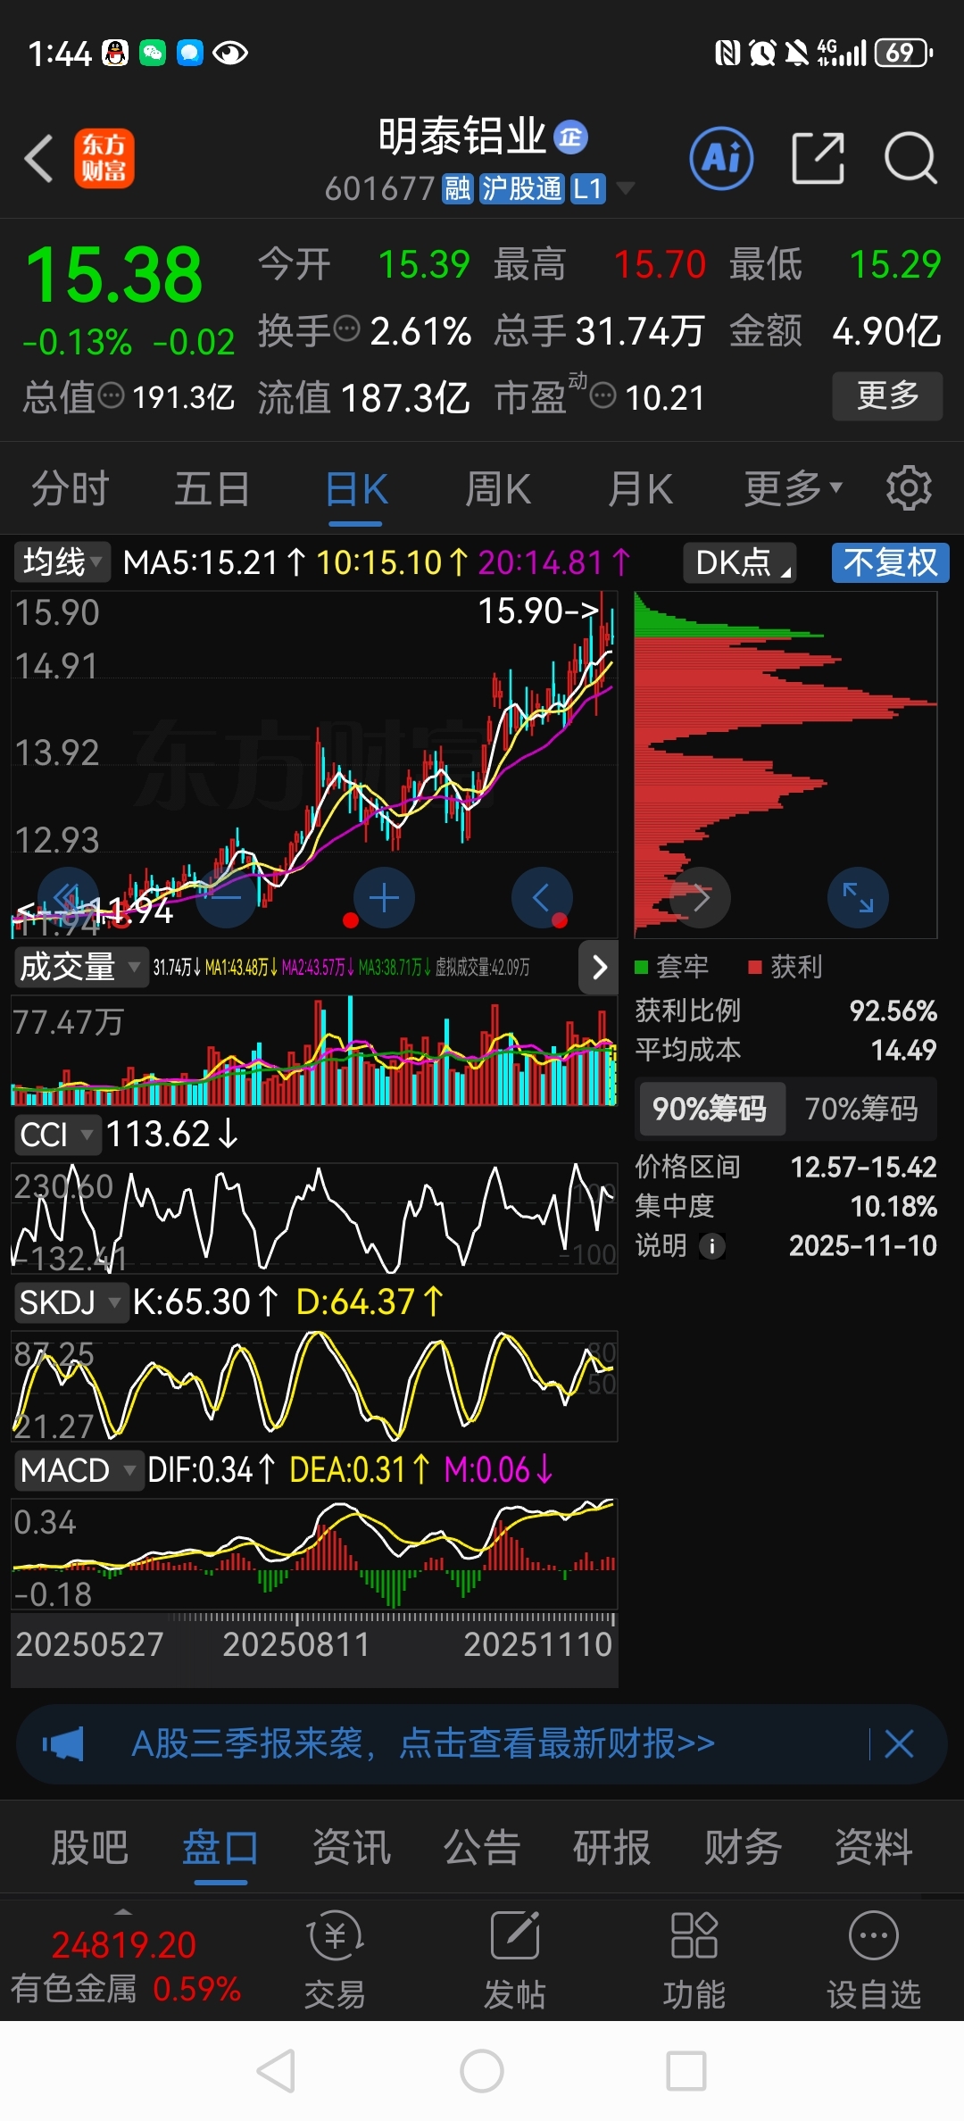Image resolution: width=964 pixels, height=2121 pixels.
Task: Tap the zoom-out minus chart button
Action: click(x=227, y=897)
